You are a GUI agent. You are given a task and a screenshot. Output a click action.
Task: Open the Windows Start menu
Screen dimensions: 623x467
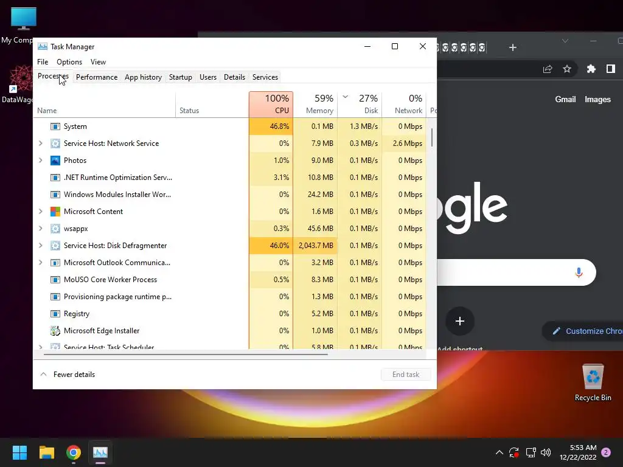pyautogui.click(x=19, y=452)
